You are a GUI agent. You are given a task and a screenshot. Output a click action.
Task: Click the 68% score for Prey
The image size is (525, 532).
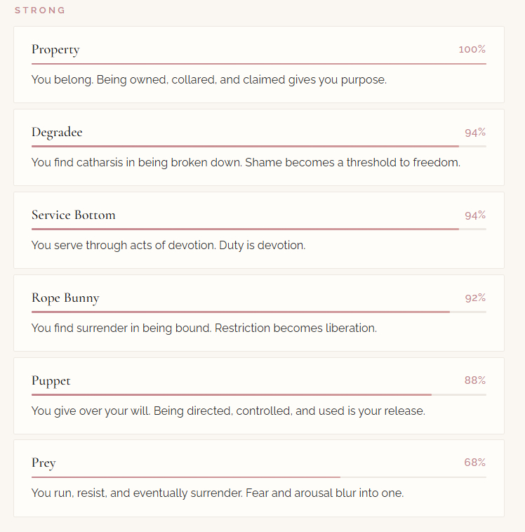(x=474, y=463)
